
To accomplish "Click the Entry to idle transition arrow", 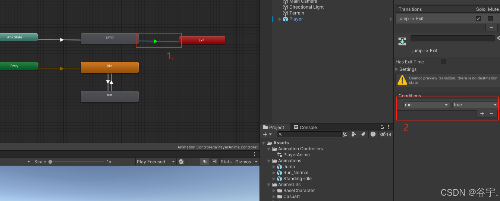I will coord(62,69).
